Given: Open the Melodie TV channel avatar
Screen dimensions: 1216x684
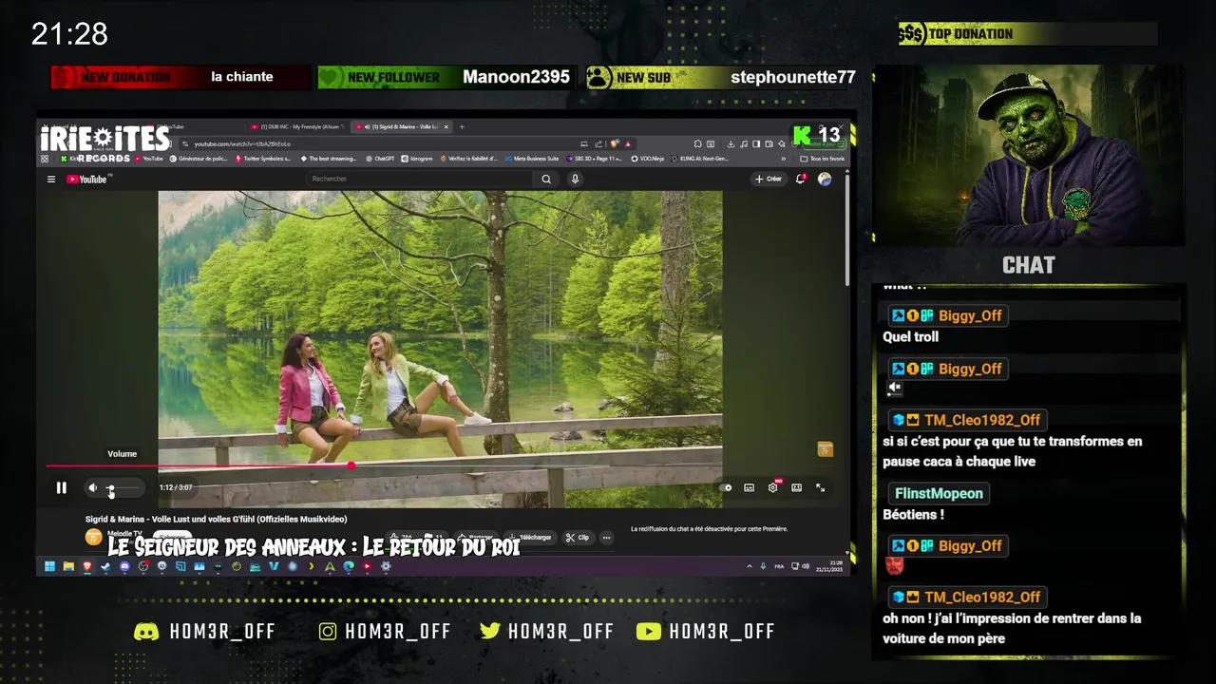Looking at the screenshot, I should (x=93, y=537).
